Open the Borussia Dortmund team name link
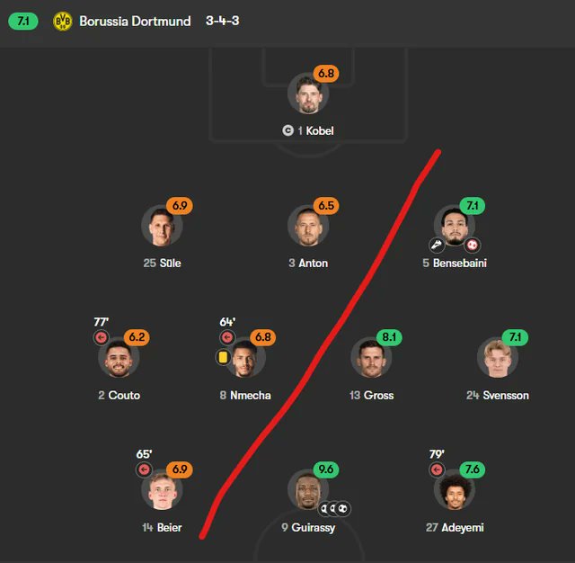The height and width of the screenshot is (563, 575). click(x=135, y=21)
